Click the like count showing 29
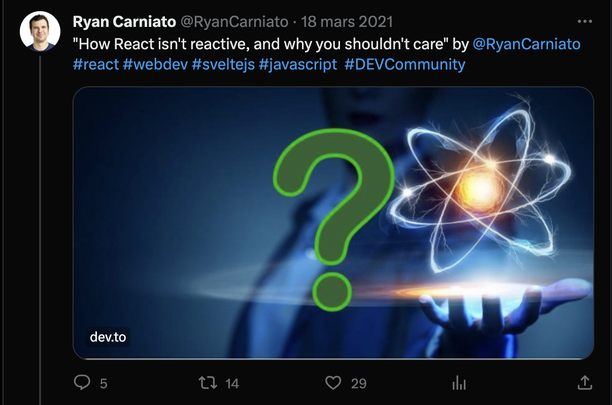Image resolution: width=612 pixels, height=405 pixels. point(358,383)
